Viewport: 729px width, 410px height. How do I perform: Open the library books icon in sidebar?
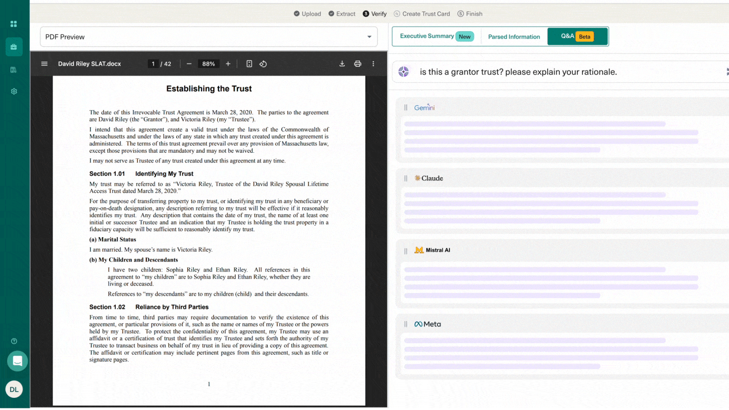14,70
